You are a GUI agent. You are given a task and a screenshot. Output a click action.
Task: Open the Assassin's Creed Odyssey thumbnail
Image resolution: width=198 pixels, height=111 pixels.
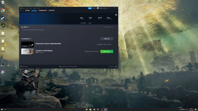point(28,51)
